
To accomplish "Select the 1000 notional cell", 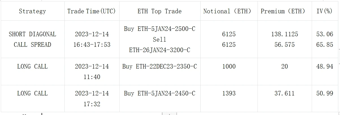I will [x=229, y=67].
